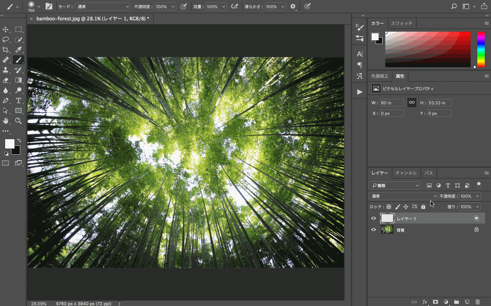Open the Edit Toolbar three-dots menu
This screenshot has height=306, width=491.
pos(5,131)
